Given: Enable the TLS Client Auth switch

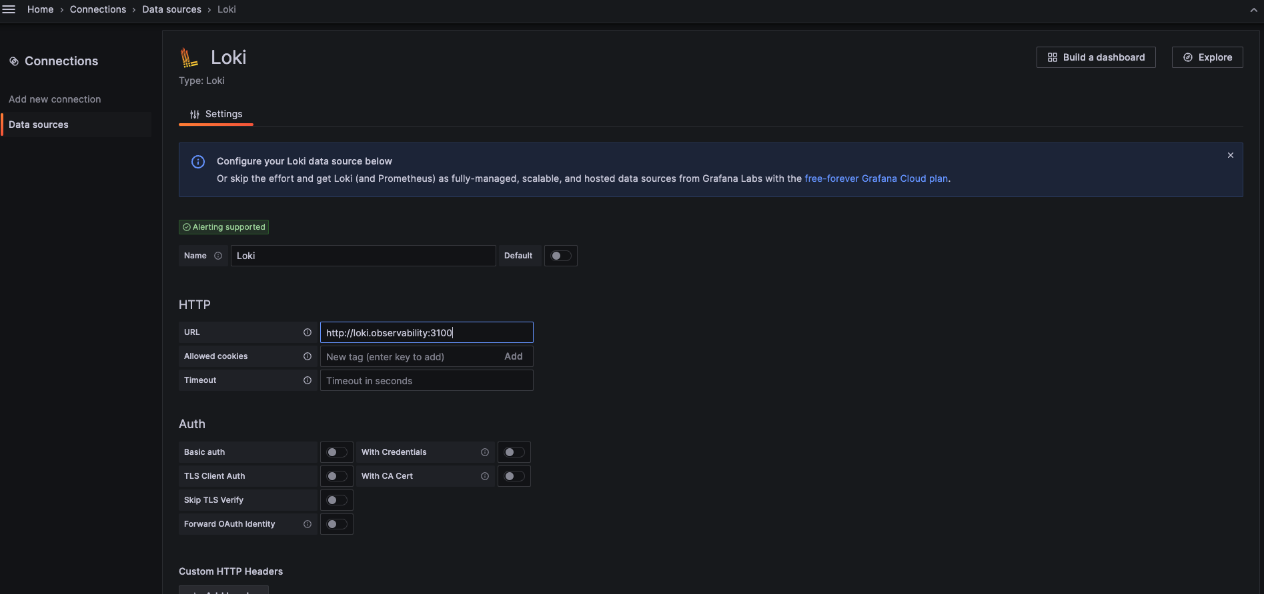Looking at the screenshot, I should (337, 476).
